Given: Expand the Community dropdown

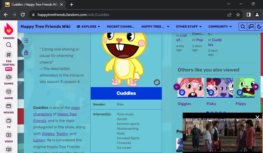Looking at the screenshot, I should pyautogui.click(x=220, y=27).
